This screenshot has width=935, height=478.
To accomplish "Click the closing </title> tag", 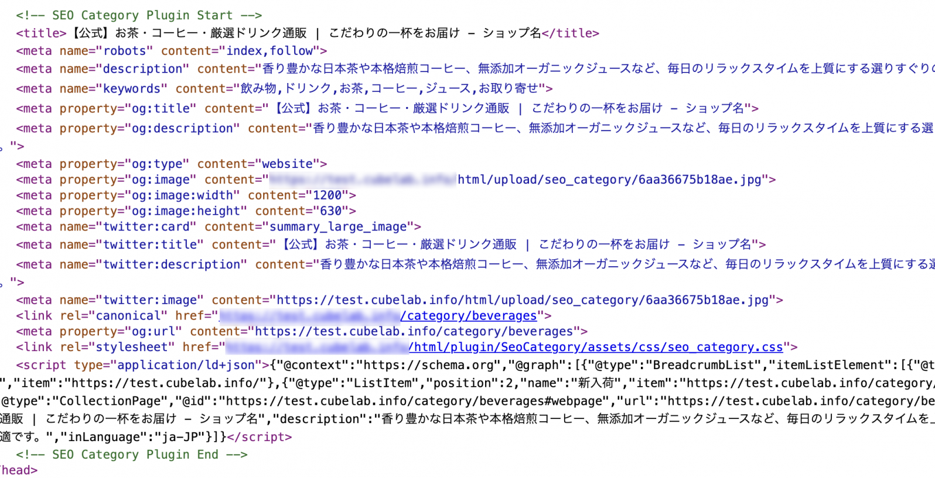I will click(x=571, y=33).
